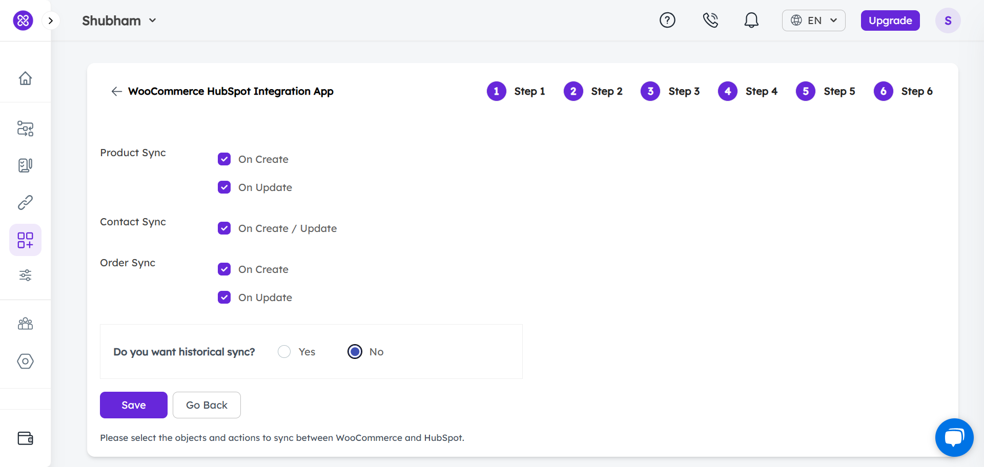Image resolution: width=984 pixels, height=467 pixels.
Task: Open the notifications bell
Action: tap(751, 20)
